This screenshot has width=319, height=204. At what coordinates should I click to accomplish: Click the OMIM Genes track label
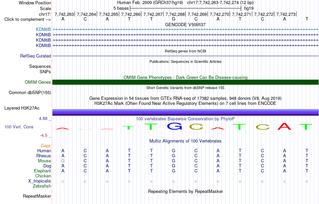(x=38, y=82)
